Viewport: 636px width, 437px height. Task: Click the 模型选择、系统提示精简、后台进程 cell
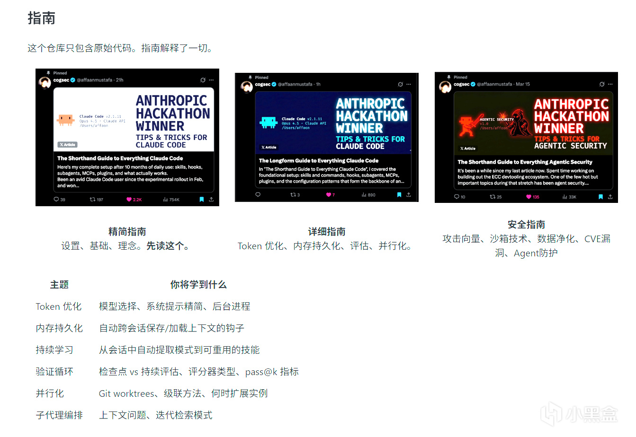175,306
